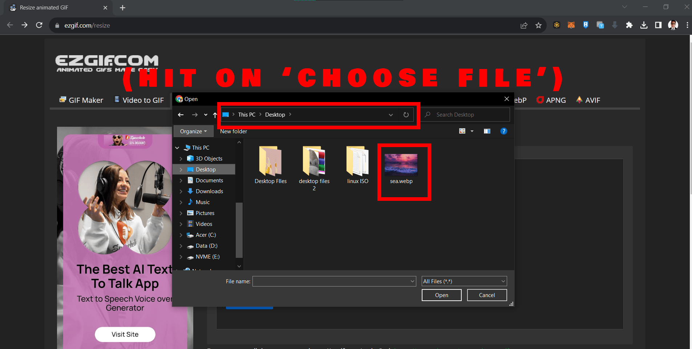Screen dimensions: 692x349
Task: Open the browser Downloads icon
Action: tap(644, 25)
